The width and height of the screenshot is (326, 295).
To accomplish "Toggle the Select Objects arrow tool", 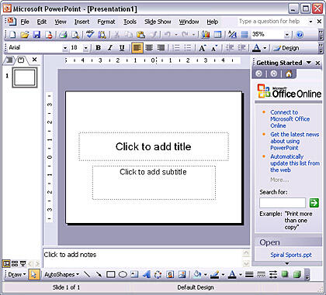I will pyautogui.click(x=34, y=275).
